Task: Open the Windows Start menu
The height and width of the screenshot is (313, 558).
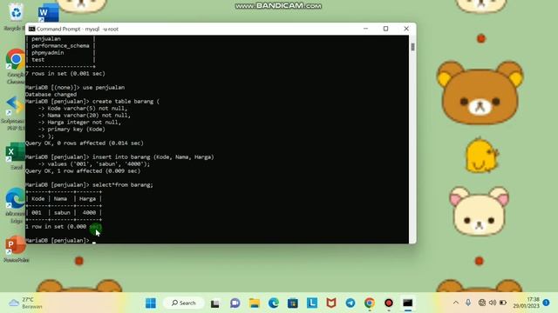Action: pyautogui.click(x=151, y=303)
